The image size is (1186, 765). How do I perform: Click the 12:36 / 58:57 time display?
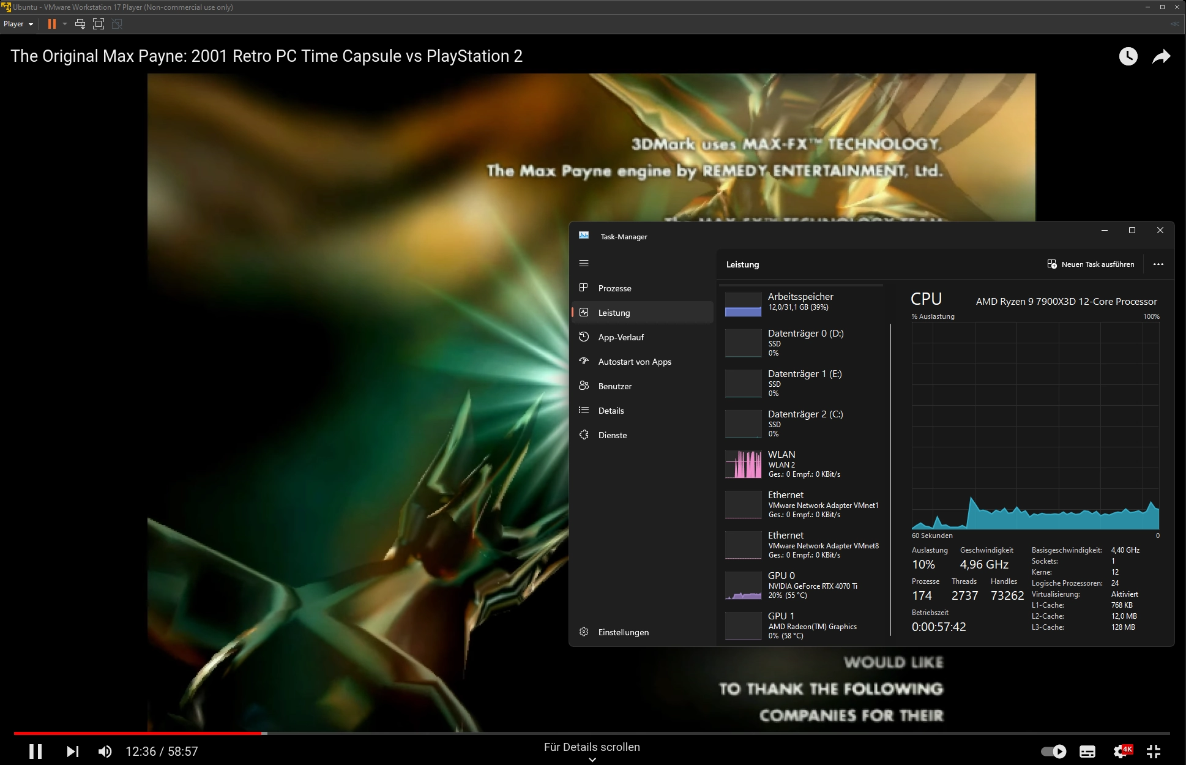pyautogui.click(x=162, y=751)
